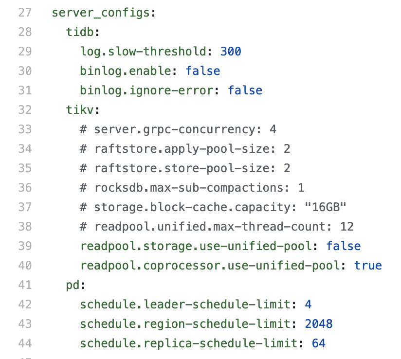Image resolution: width=401 pixels, height=359 pixels.
Task: Click the readpool.coprocessor.use-unified-pool key
Action: [210, 266]
